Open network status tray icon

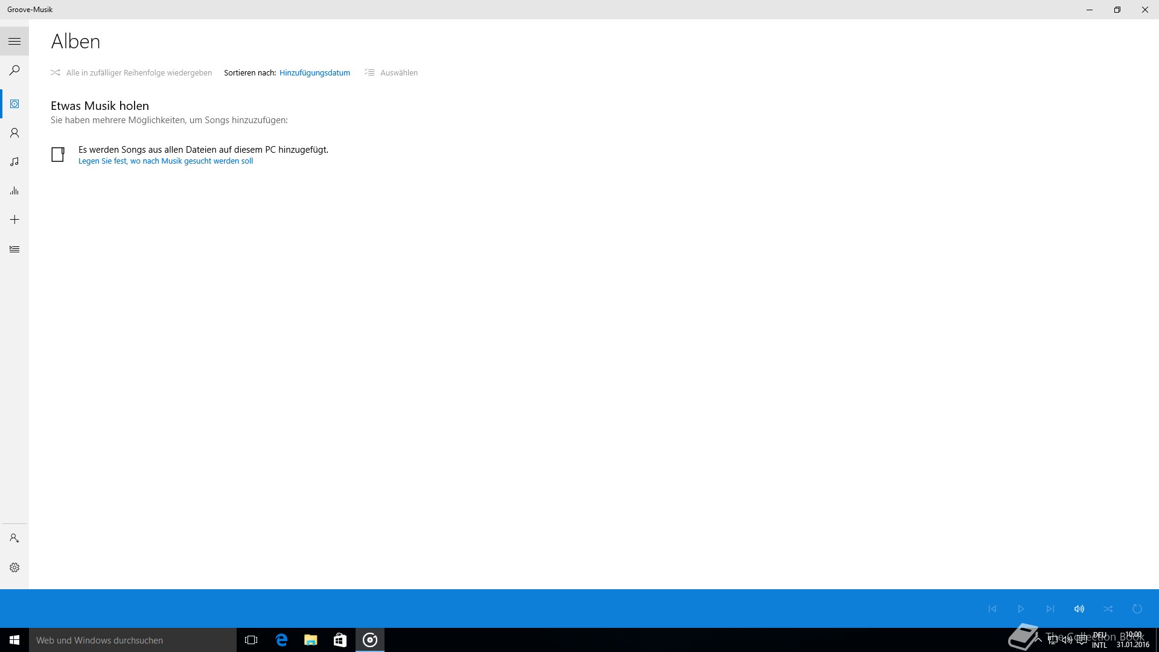pos(1053,640)
